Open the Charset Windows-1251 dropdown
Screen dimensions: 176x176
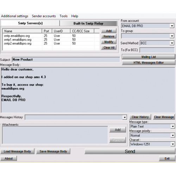[x=173, y=144]
